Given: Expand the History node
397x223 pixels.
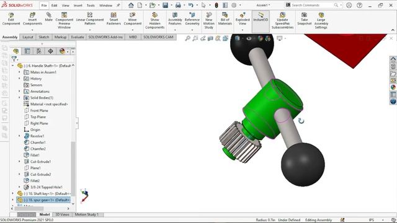Looking at the screenshot, I should [x=19, y=79].
